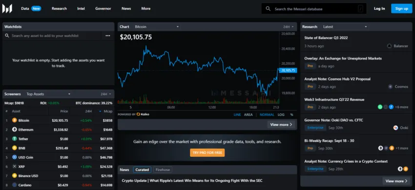The width and height of the screenshot is (415, 190).
Task: Click the blue 20,105.75 price marker on chart
Action: tap(288, 70)
